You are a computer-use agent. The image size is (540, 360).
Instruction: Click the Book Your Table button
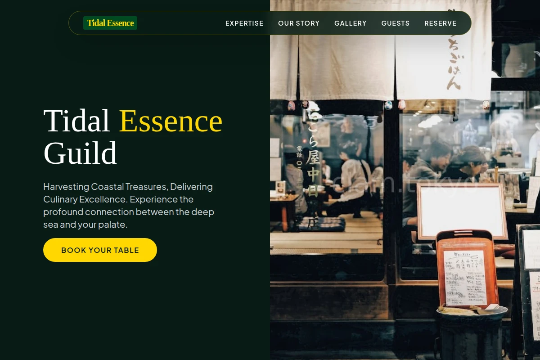pos(100,250)
